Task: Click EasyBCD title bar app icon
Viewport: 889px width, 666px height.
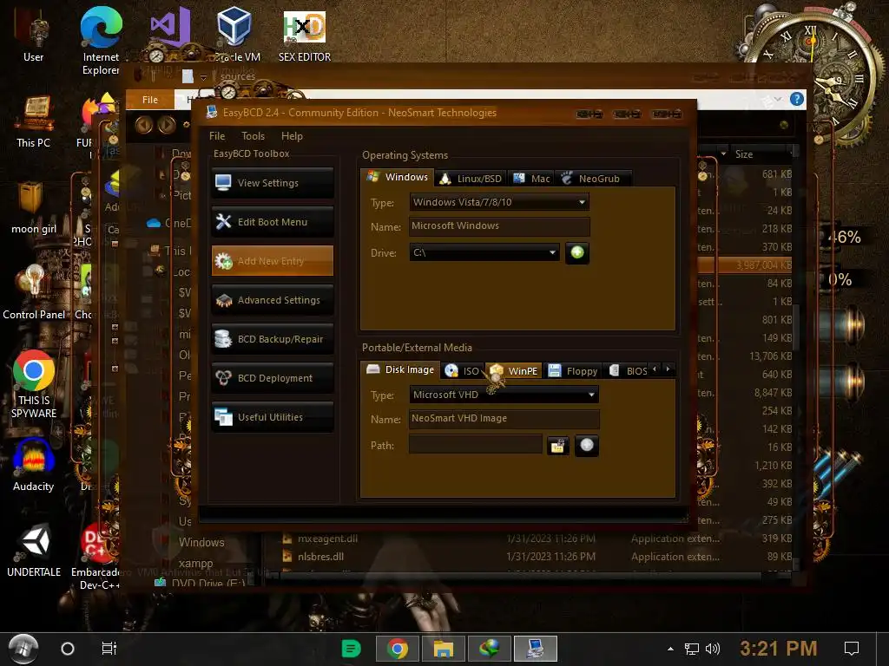Action: 212,112
